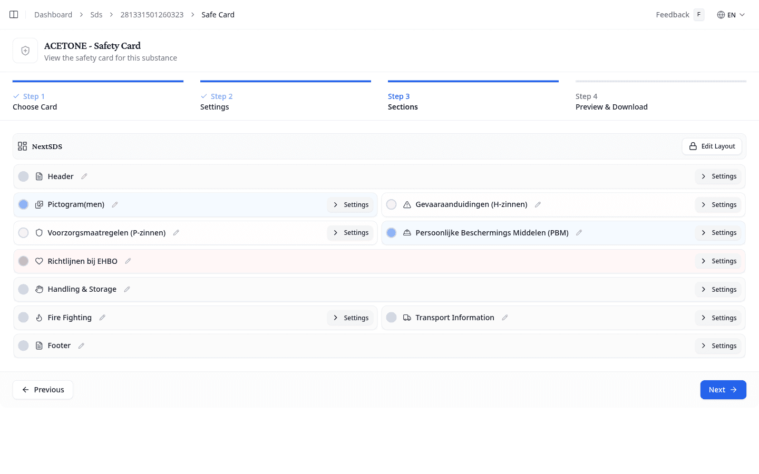Image resolution: width=759 pixels, height=474 pixels.
Task: Click the pencil icon to rename Header section
Action: [x=84, y=176]
